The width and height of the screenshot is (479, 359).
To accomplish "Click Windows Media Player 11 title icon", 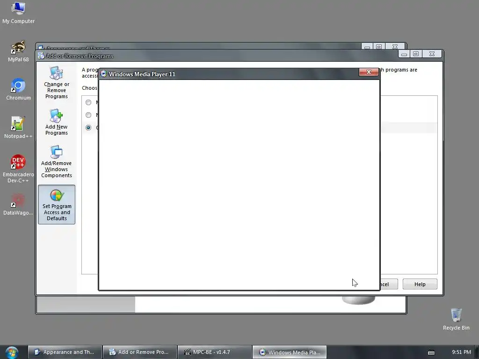I will (x=103, y=74).
